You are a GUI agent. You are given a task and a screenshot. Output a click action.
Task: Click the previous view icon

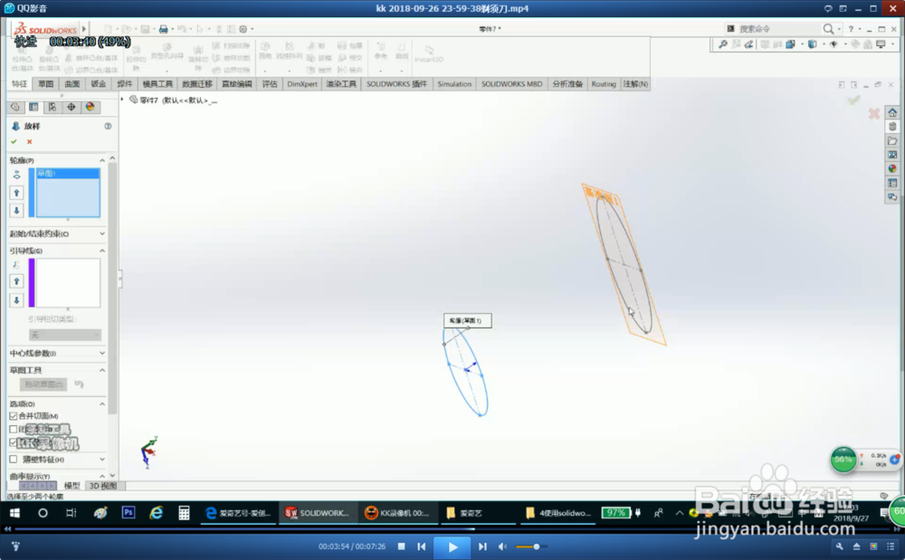point(749,44)
